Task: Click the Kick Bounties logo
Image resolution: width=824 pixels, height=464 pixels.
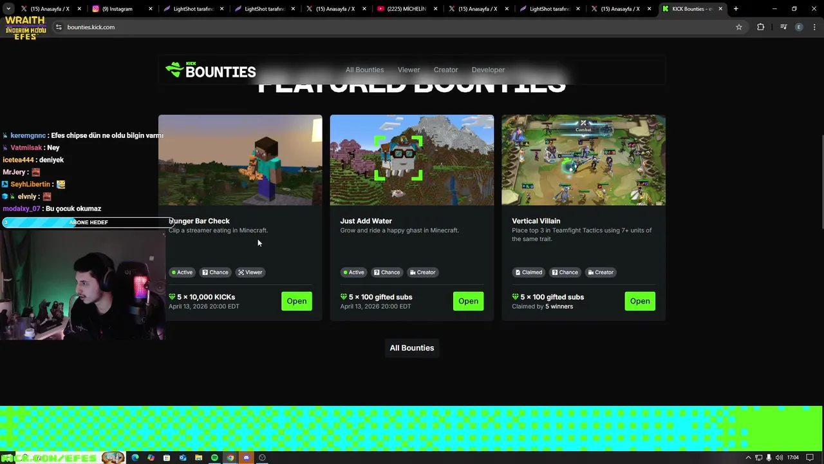Action: tap(211, 70)
